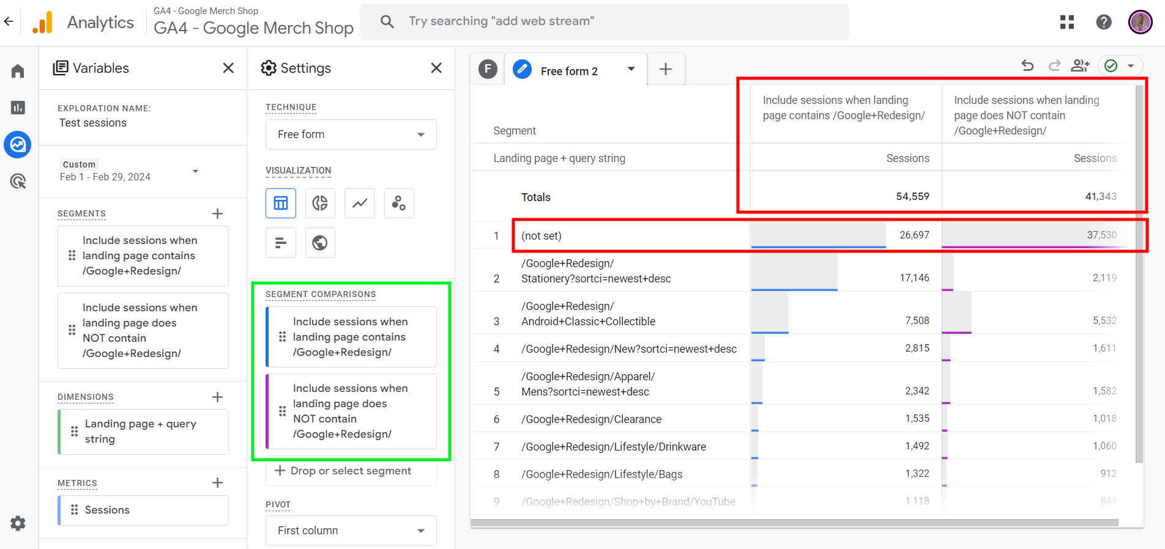Image resolution: width=1165 pixels, height=549 pixels.
Task: Choose the scatter plot visualization icon
Action: click(399, 203)
